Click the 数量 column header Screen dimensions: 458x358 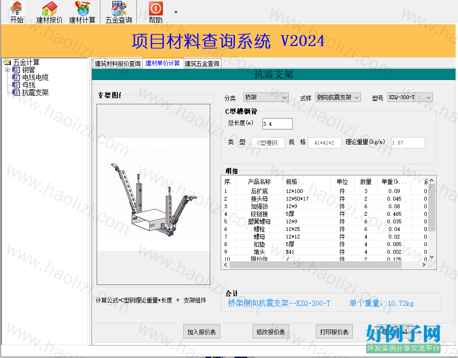click(x=366, y=182)
